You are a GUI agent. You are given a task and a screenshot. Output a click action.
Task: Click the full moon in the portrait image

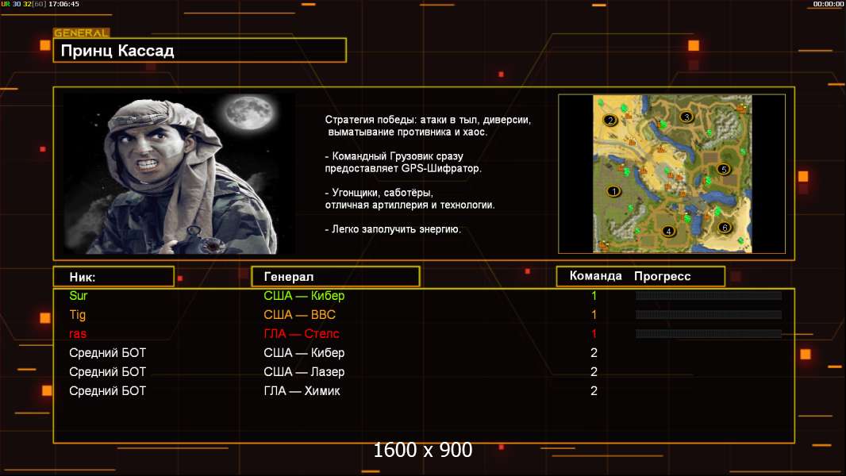click(x=249, y=113)
